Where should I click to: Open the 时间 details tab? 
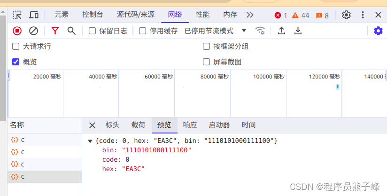[248, 125]
